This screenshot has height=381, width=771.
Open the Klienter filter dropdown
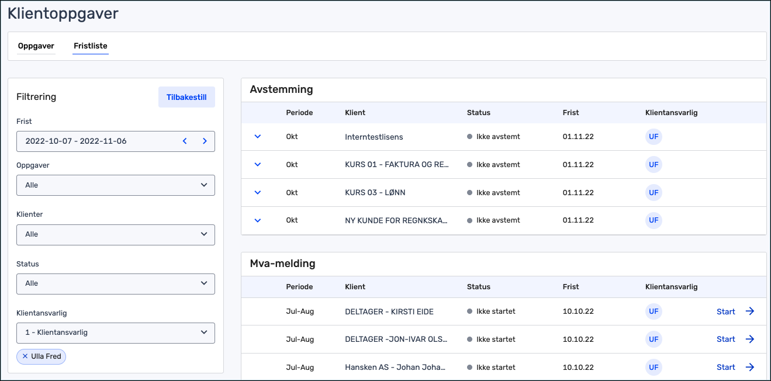click(115, 234)
